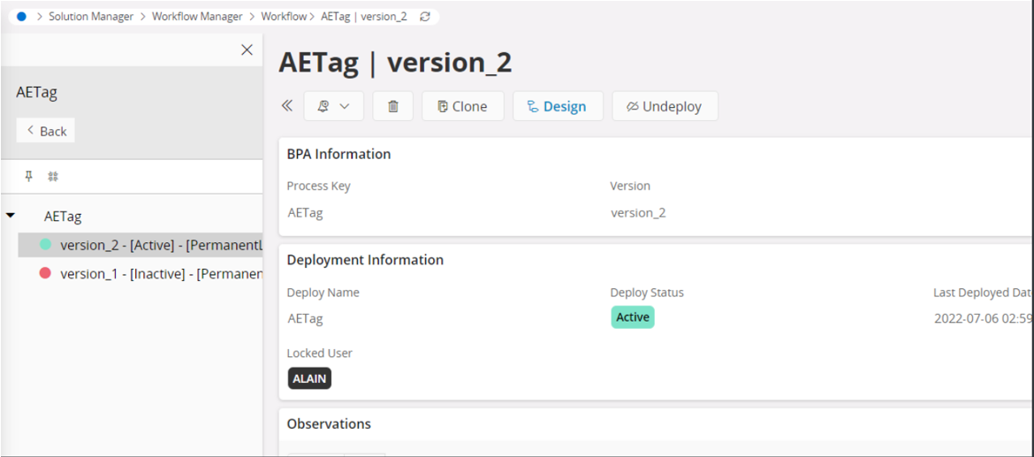Click the pin icon in tree toolbar
This screenshot has height=457, width=1034.
click(28, 177)
